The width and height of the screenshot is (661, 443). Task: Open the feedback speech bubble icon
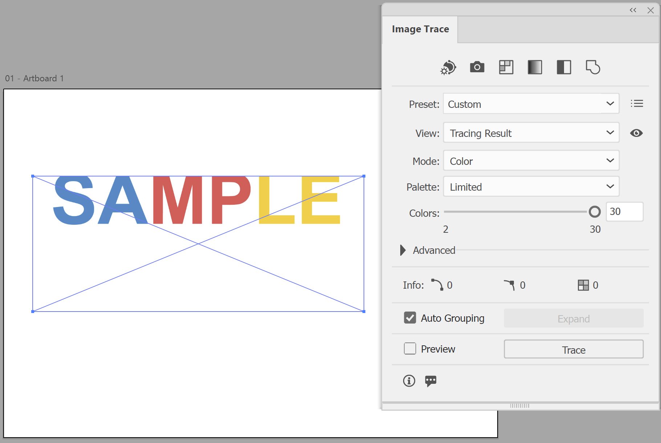[431, 381]
